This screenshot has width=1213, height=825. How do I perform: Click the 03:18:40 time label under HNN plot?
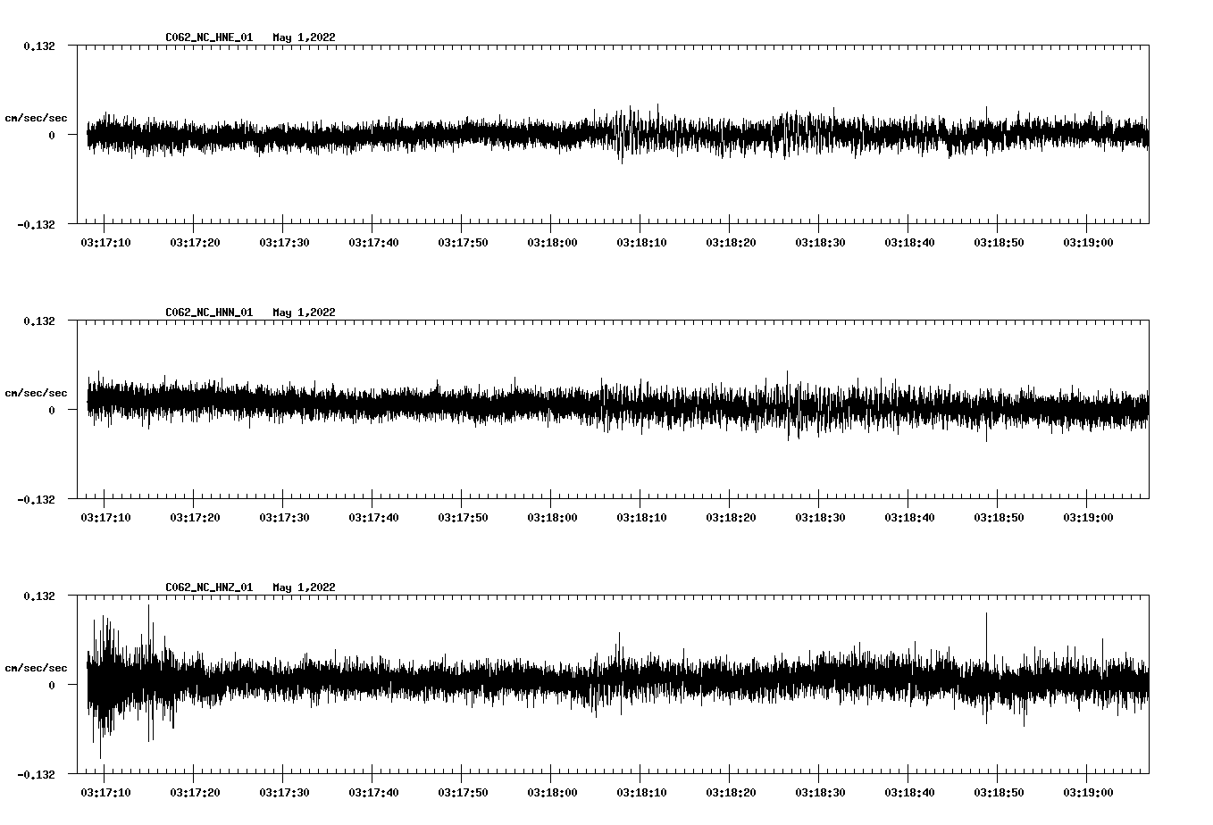[x=909, y=517]
